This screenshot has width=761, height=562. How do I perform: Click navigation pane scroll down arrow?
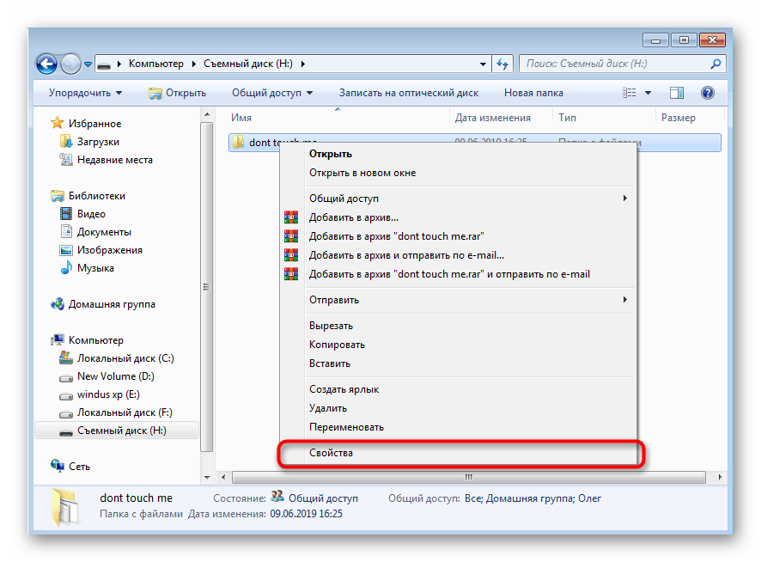pos(207,477)
